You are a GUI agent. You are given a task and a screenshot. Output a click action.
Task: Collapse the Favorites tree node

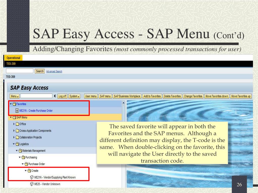pos(11,104)
